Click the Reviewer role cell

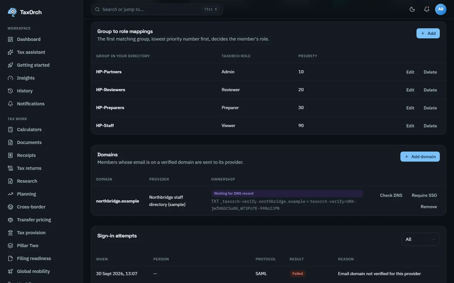point(231,90)
